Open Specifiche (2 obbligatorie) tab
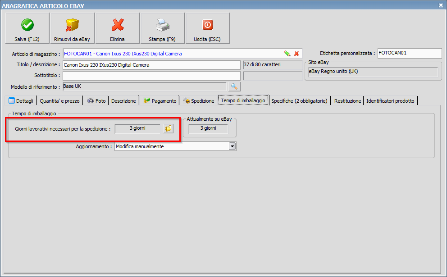 tap(299, 100)
